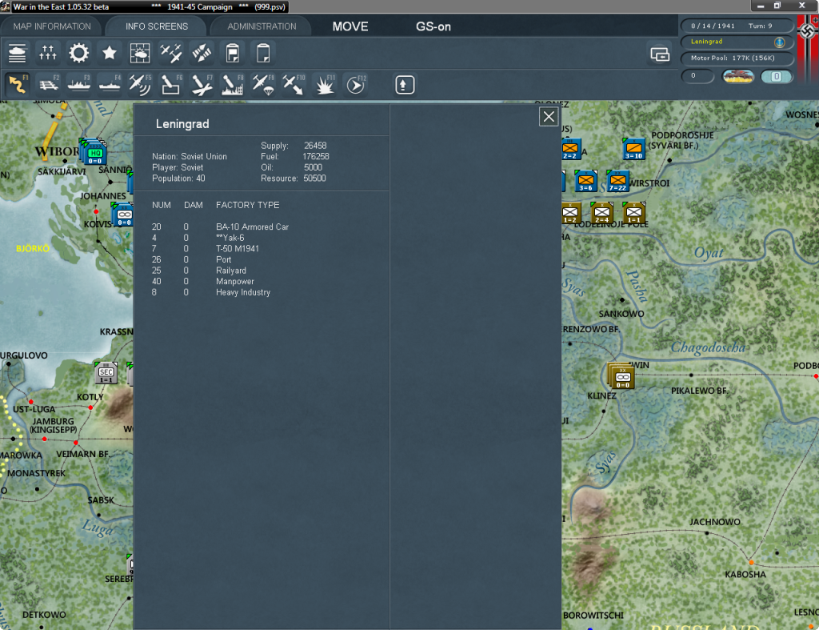The width and height of the screenshot is (819, 630).
Task: Select the F2 rail movement icon
Action: coord(48,85)
